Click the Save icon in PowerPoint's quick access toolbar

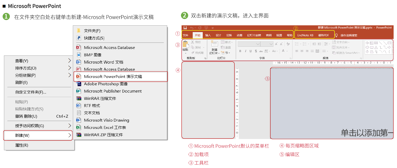pyautogui.click(x=185, y=28)
